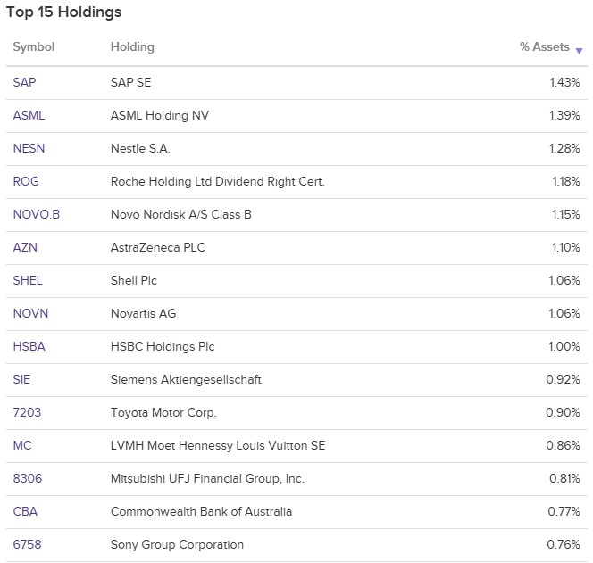Sort by the % Assets column header

pos(545,47)
